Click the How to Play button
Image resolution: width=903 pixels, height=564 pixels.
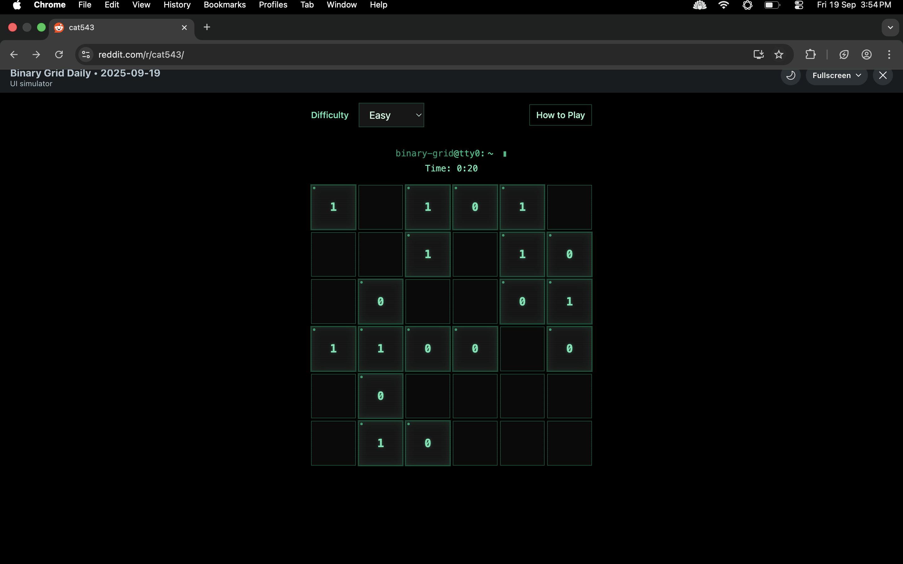(560, 115)
